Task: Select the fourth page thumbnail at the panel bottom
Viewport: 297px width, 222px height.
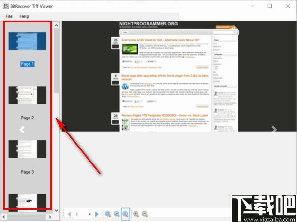Action: click(x=28, y=202)
